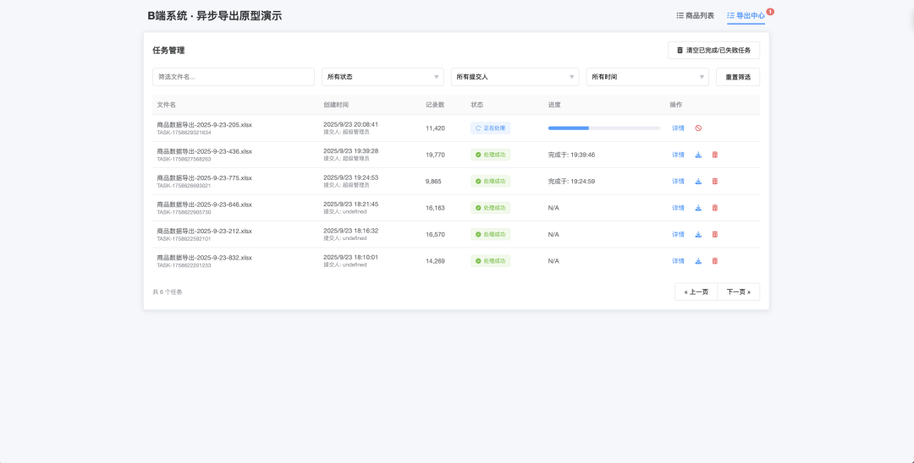This screenshot has height=463, width=914.
Task: Open 详情 for the task ending 205.xlsx
Action: 678,128
